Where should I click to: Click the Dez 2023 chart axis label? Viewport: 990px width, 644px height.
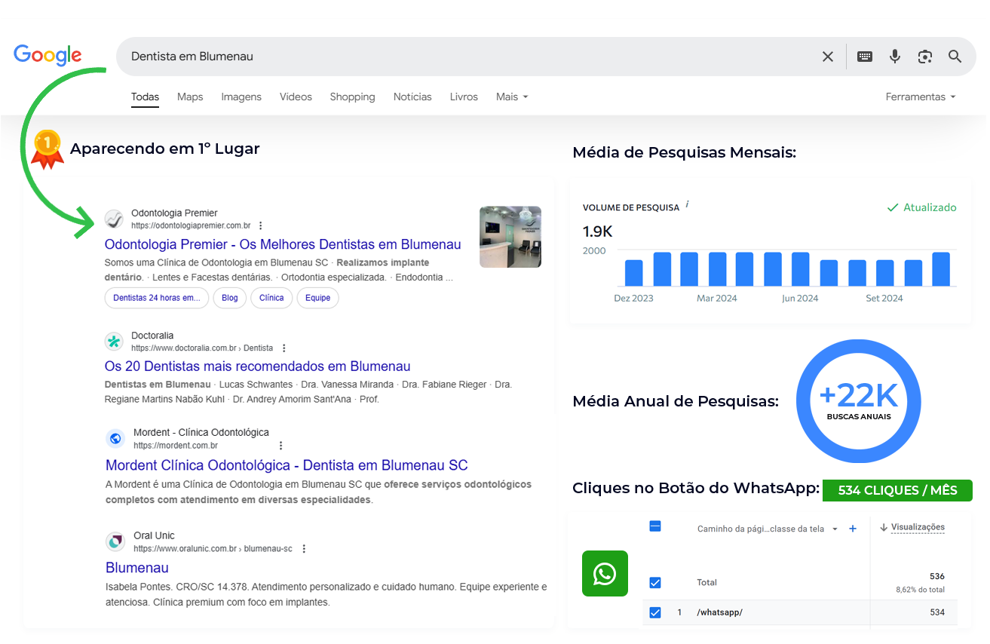(x=633, y=298)
